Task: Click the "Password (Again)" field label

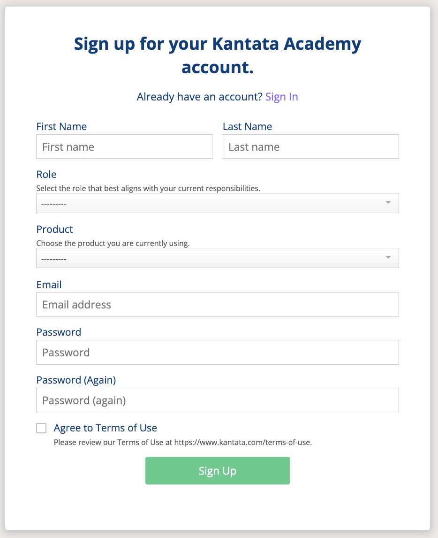Action: pyautogui.click(x=76, y=380)
